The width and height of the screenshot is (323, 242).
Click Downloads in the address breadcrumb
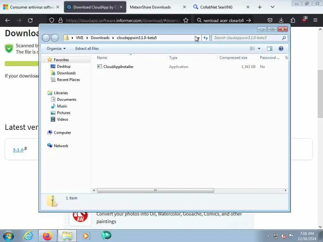[x=100, y=38]
